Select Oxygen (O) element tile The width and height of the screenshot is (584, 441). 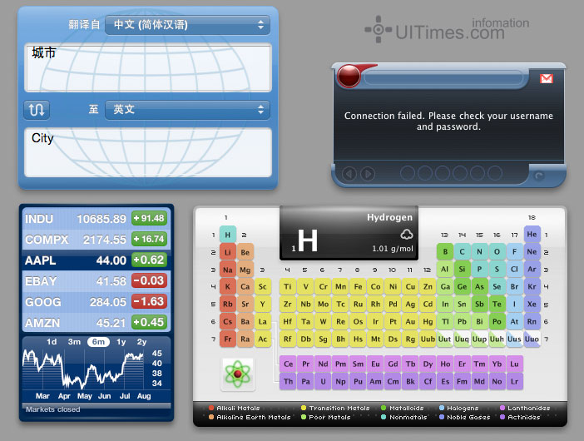(497, 252)
